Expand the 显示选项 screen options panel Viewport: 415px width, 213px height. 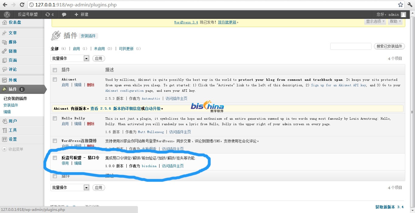(375, 21)
